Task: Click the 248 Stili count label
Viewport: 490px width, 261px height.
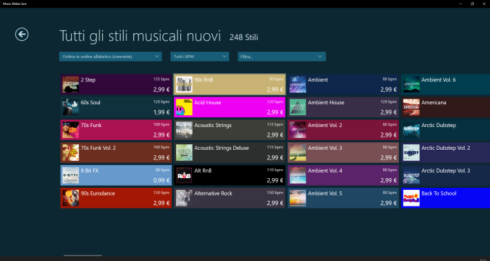Action: pyautogui.click(x=244, y=37)
